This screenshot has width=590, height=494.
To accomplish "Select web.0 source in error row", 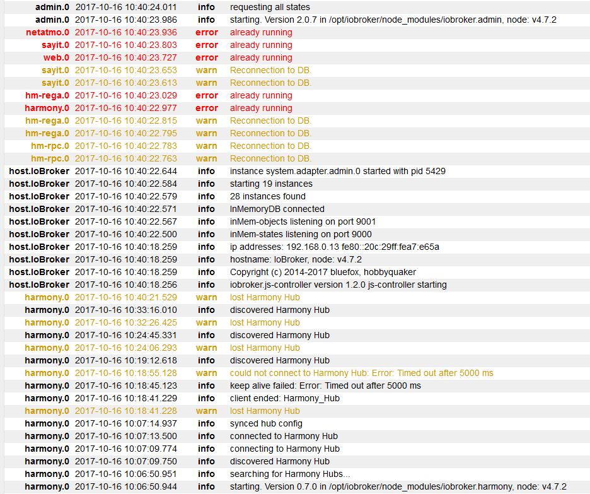I will click(56, 57).
